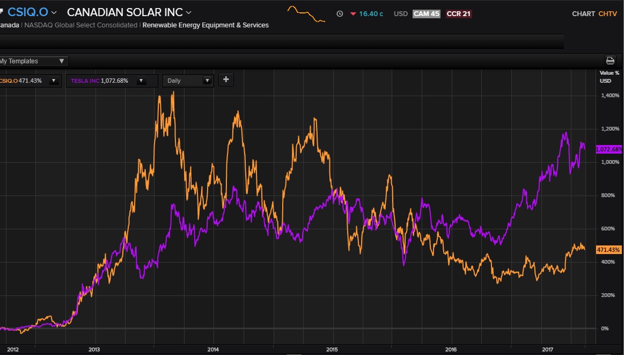Click the 2017 x-axis year label
This screenshot has height=355, width=624.
[548, 350]
